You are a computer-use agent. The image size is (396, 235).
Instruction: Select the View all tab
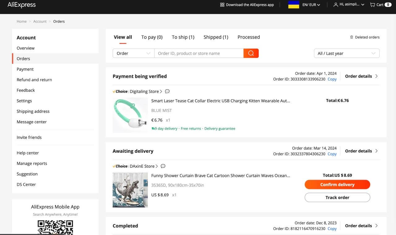coord(123,37)
